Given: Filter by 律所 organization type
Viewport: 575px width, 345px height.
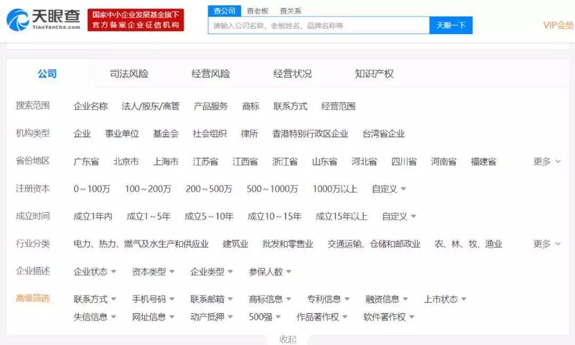Looking at the screenshot, I should [249, 134].
